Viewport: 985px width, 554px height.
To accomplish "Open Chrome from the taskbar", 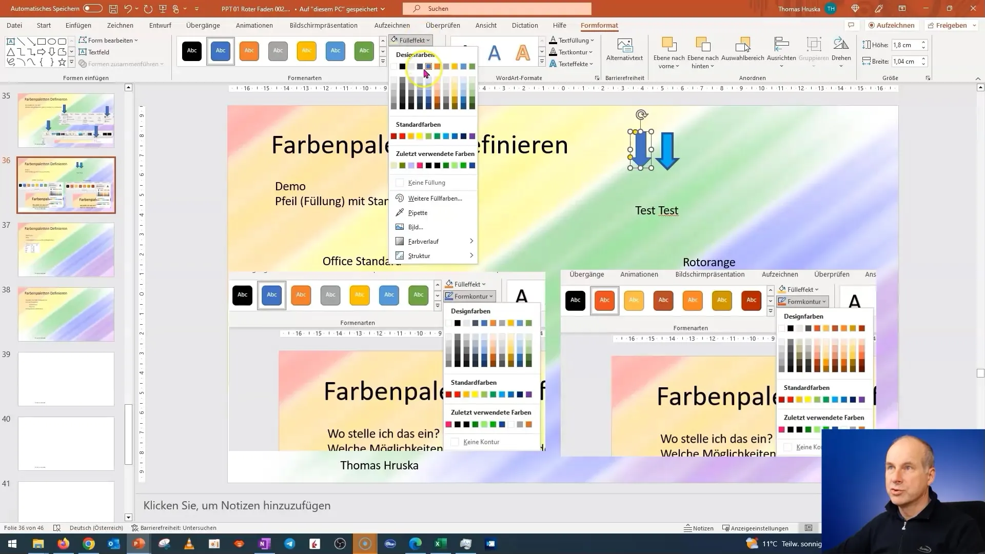I will (x=89, y=544).
